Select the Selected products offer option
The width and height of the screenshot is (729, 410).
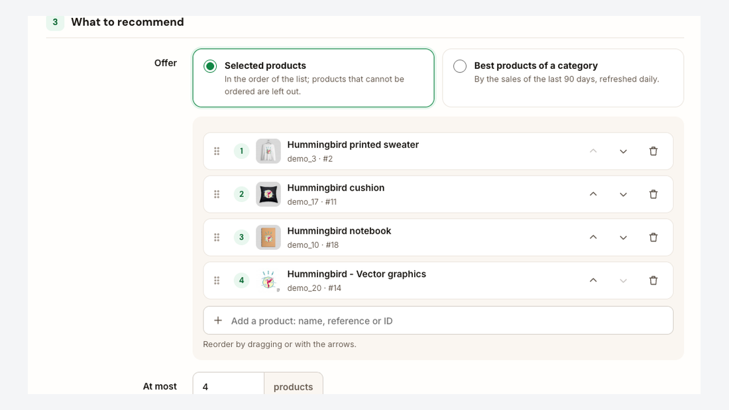pos(313,77)
